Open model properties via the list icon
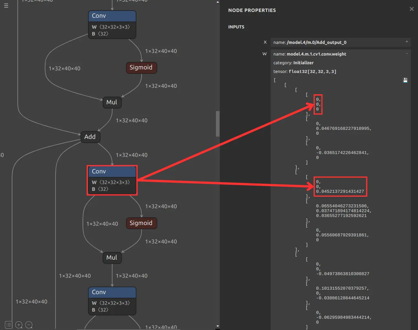Viewport: 418px width, 330px height. click(x=8, y=325)
